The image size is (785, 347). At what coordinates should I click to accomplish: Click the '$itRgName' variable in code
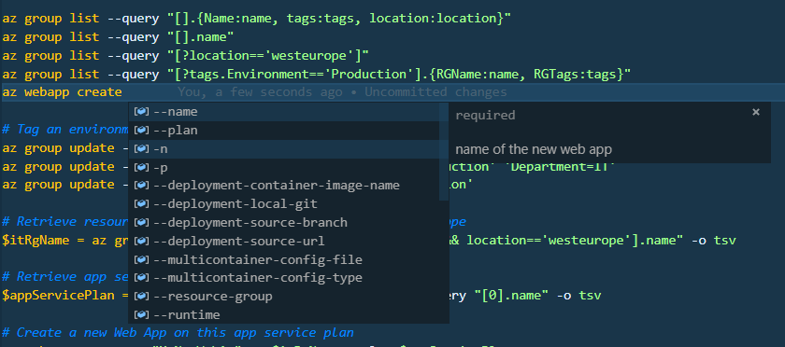coord(36,241)
